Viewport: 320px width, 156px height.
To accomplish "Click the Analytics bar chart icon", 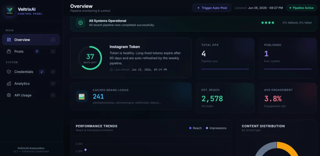I will (9, 83).
